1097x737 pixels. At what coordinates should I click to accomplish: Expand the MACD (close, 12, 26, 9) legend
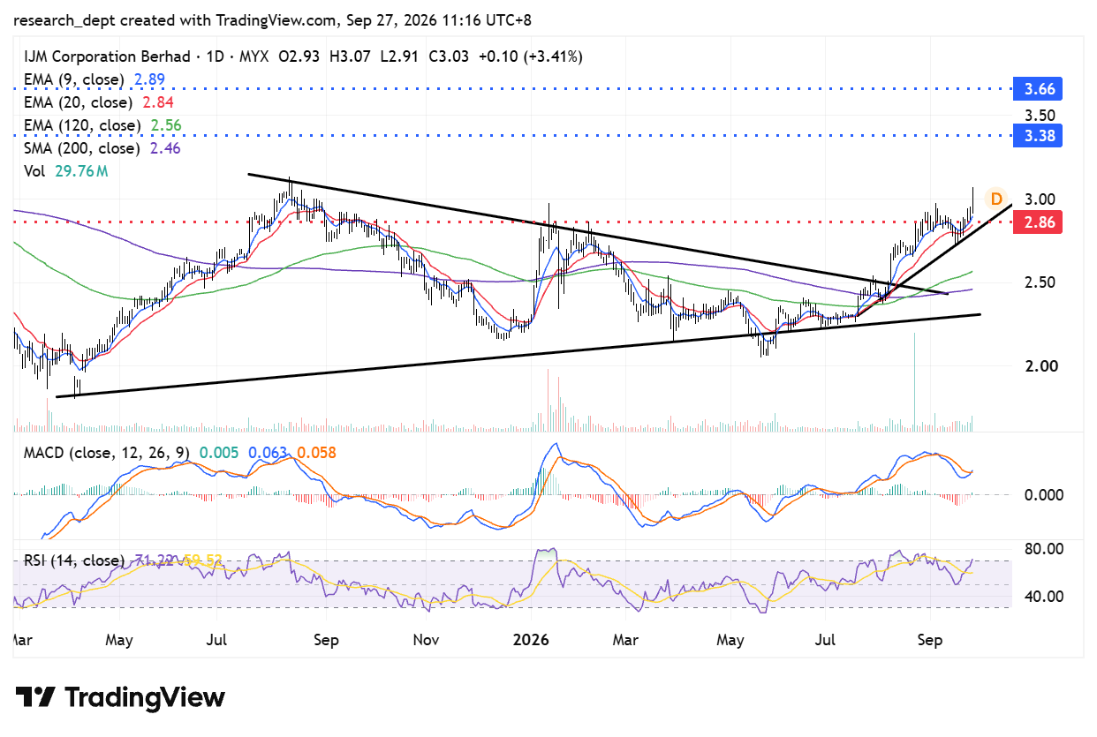(x=106, y=453)
